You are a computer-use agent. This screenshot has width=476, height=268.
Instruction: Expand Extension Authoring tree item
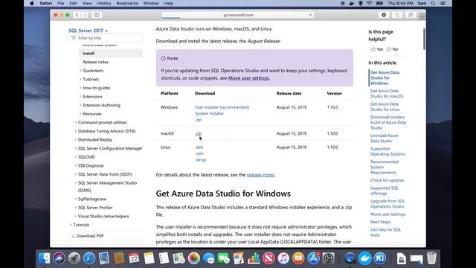coord(80,105)
